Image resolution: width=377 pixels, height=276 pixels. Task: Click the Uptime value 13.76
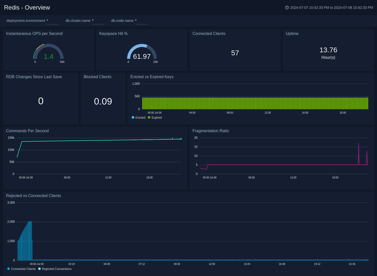[328, 50]
